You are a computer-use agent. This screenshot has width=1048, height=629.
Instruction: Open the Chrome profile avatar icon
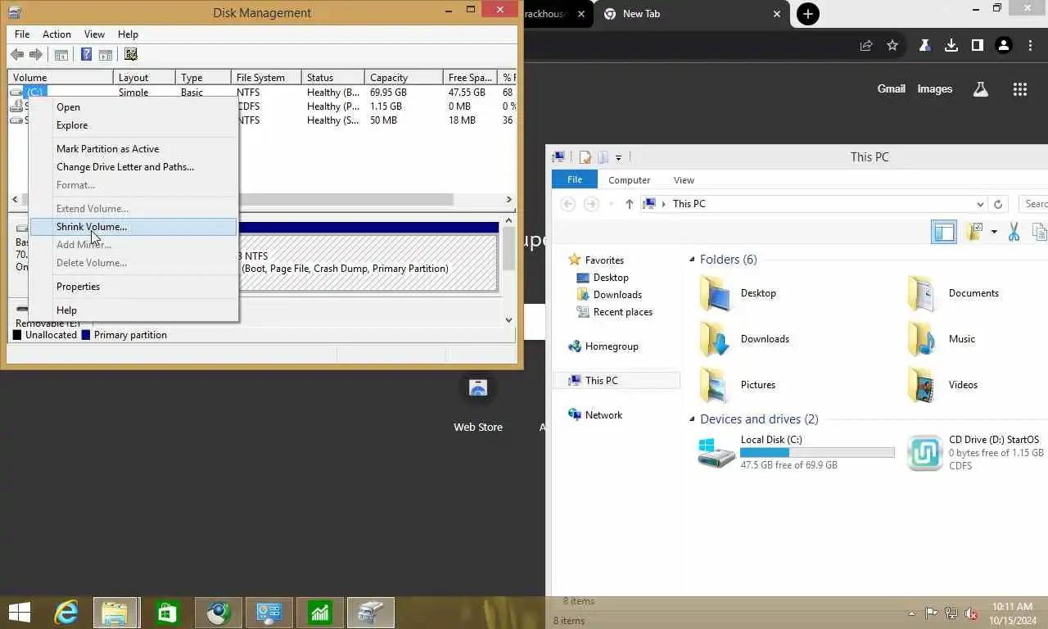(1004, 46)
